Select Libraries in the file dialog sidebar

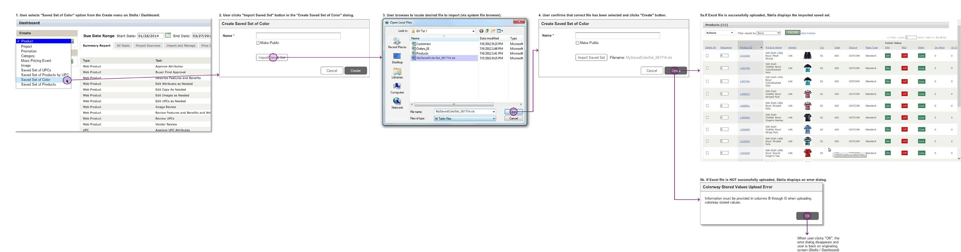[x=397, y=74]
